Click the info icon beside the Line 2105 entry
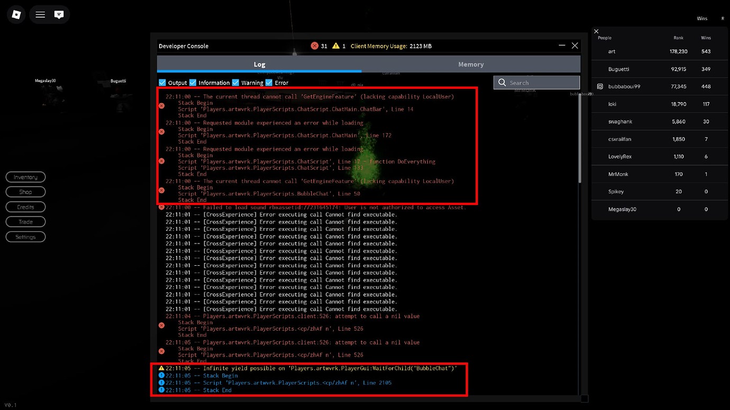This screenshot has height=410, width=730. (x=161, y=383)
